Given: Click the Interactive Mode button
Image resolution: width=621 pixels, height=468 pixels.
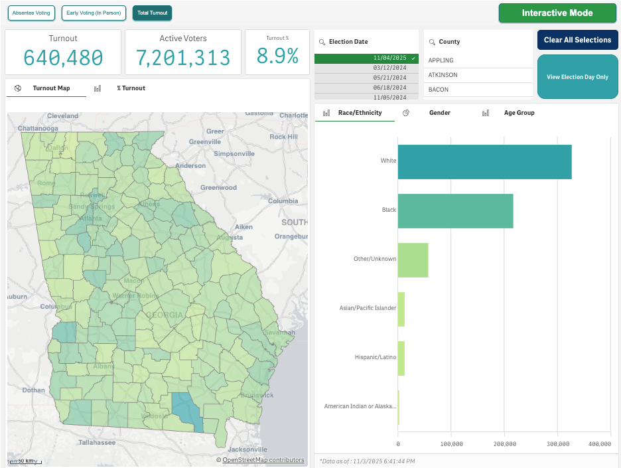Looking at the screenshot, I should pyautogui.click(x=557, y=13).
